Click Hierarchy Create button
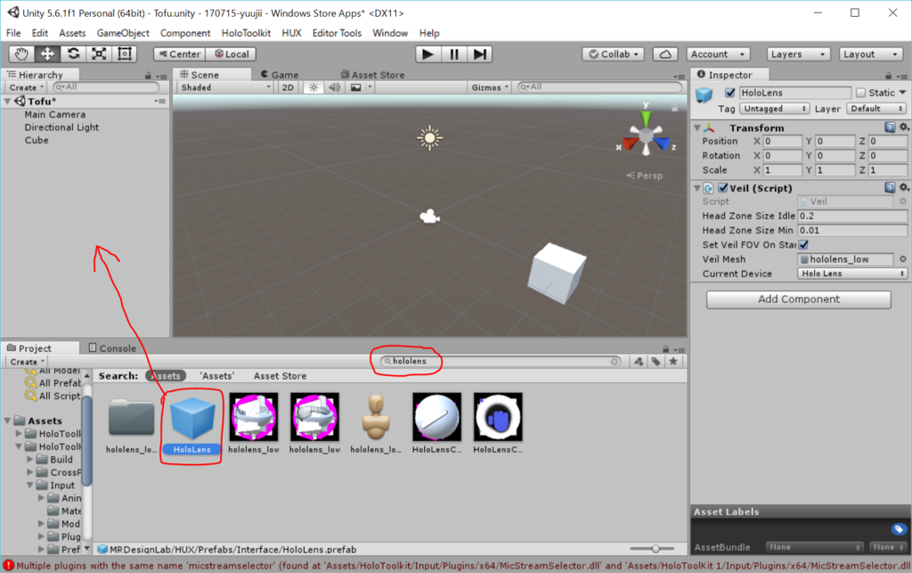Image resolution: width=912 pixels, height=573 pixels. [26, 87]
